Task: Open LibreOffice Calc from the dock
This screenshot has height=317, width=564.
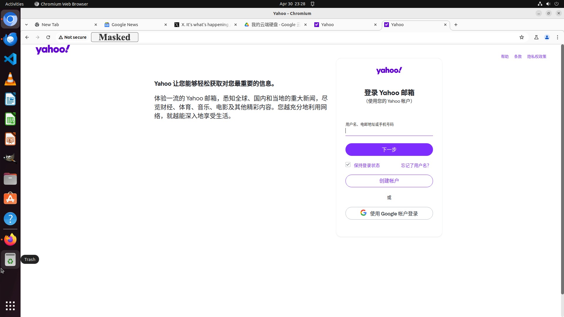Action: click(10, 119)
